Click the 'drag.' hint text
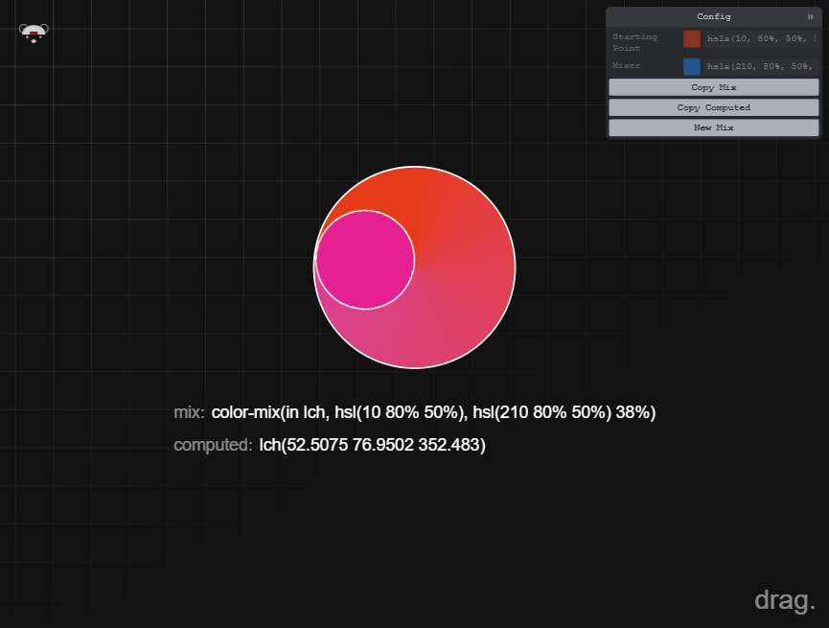This screenshot has height=628, width=829. tap(785, 600)
